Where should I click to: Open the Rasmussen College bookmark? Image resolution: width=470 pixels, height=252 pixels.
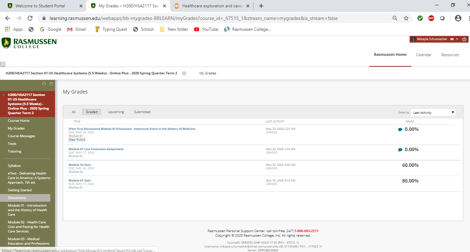[248, 29]
